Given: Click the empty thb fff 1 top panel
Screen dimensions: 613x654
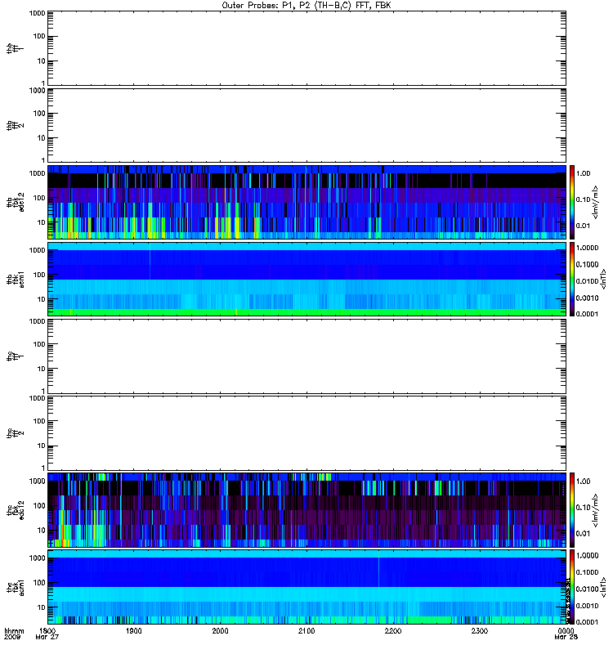Looking at the screenshot, I should pos(307,48).
